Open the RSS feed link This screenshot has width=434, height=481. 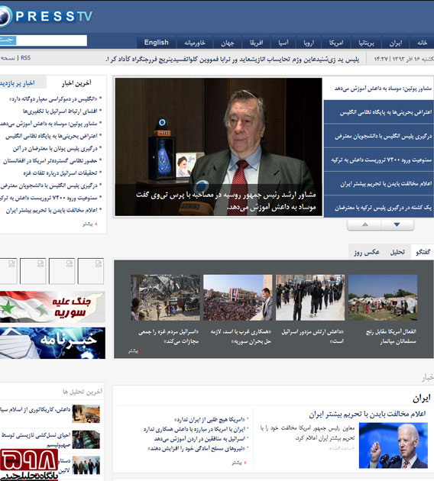coord(25,58)
